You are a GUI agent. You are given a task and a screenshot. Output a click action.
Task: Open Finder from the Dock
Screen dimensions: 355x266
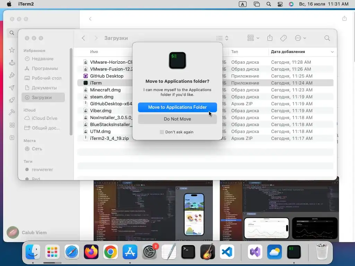tap(33, 252)
